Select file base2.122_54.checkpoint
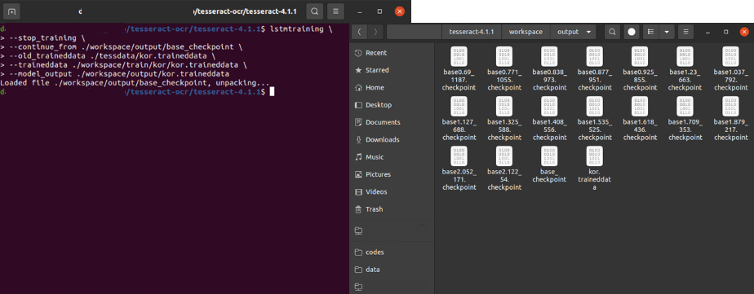The image size is (754, 294). pyautogui.click(x=504, y=169)
